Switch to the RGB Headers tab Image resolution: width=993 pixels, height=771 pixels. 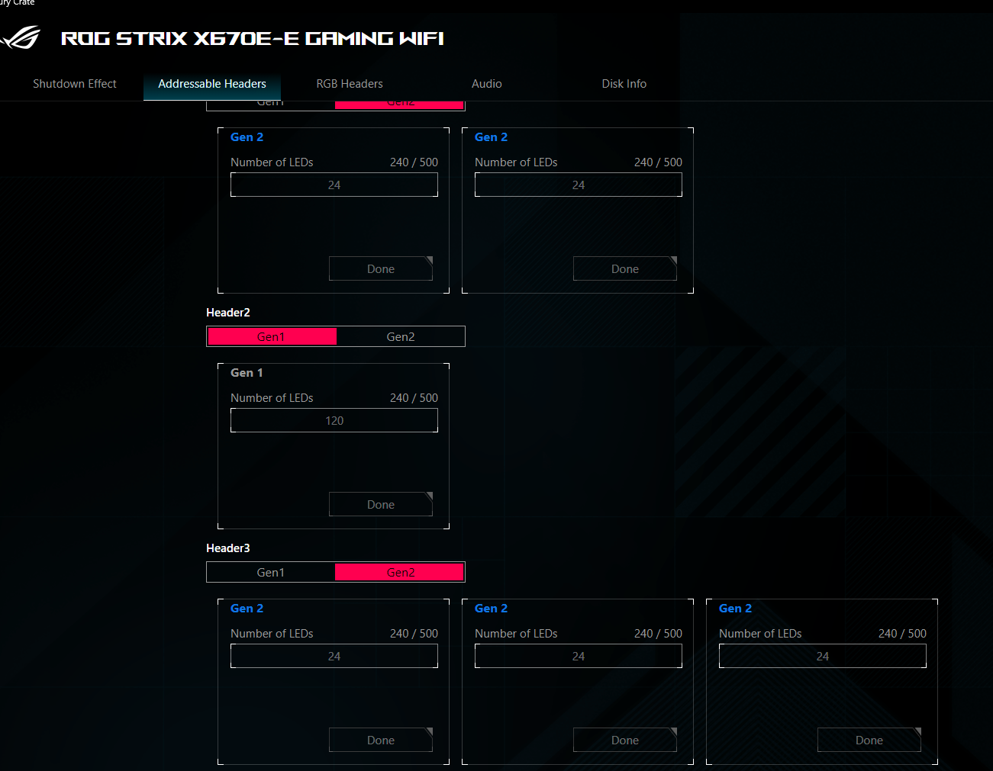click(350, 84)
